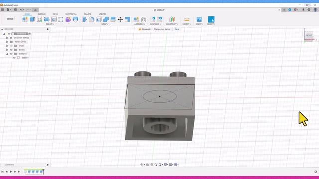Select the Shell tool
Screen dimensions: 319x179
[99, 19]
